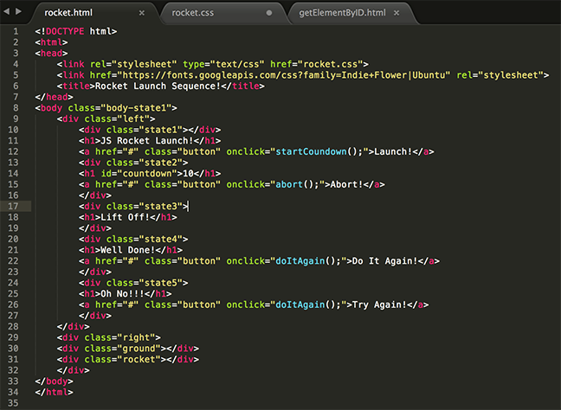Click "Well Done!" heading text
Screen dimensions: 561x410
click(x=128, y=250)
